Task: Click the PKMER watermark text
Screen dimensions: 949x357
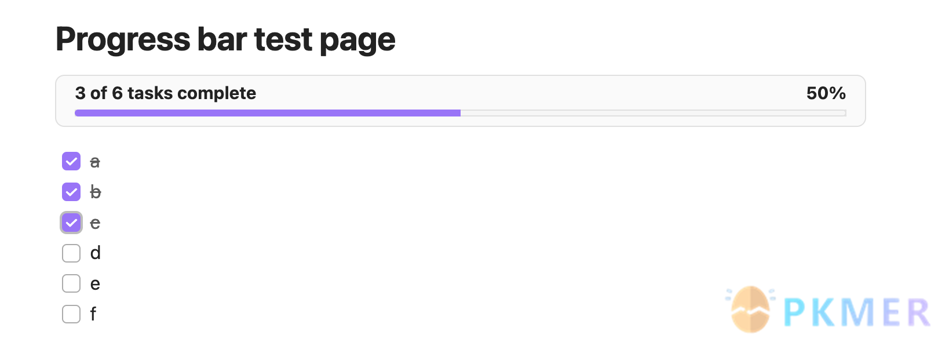Action: [856, 312]
